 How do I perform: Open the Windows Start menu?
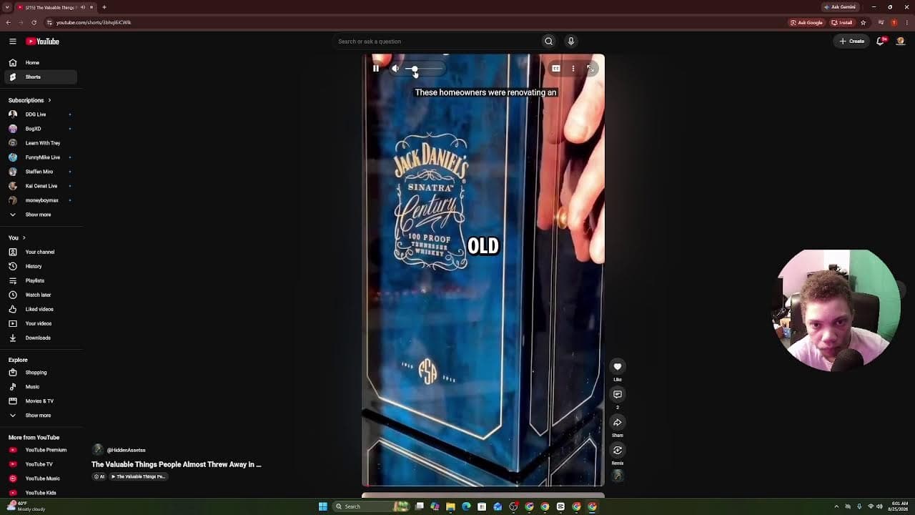pos(323,506)
